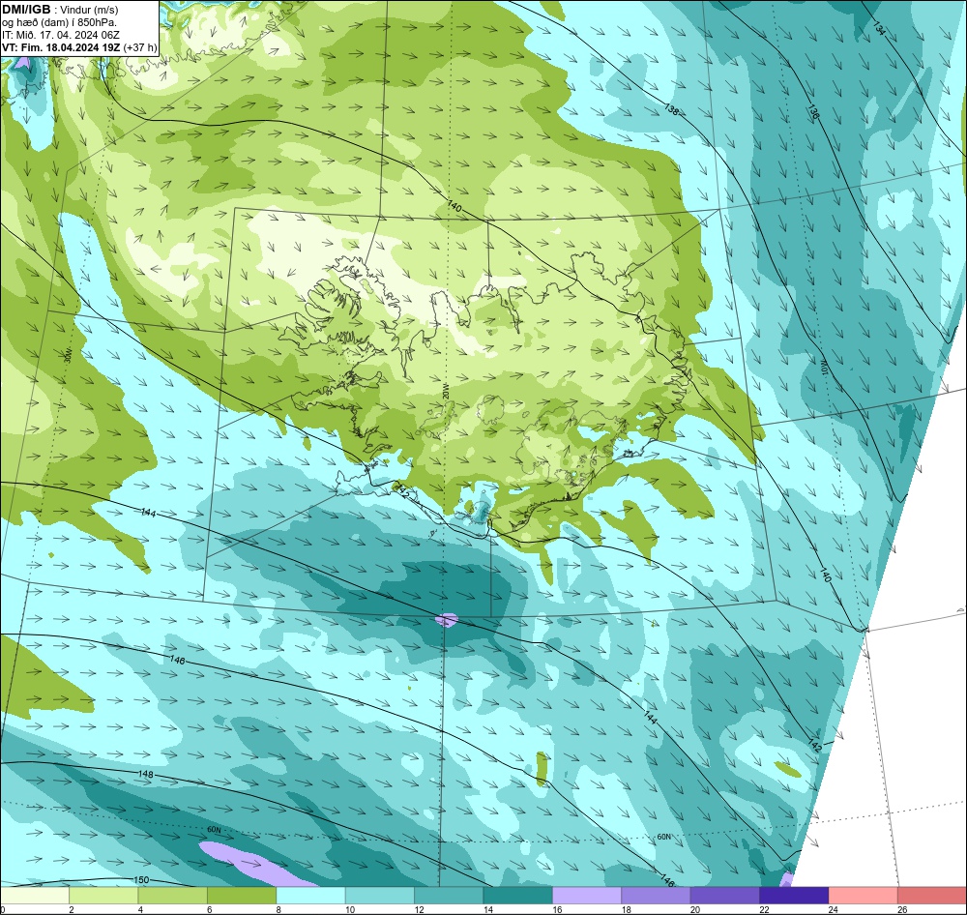Select the salmon swatch above 26 m/s
The image size is (967, 915).
[x=932, y=896]
